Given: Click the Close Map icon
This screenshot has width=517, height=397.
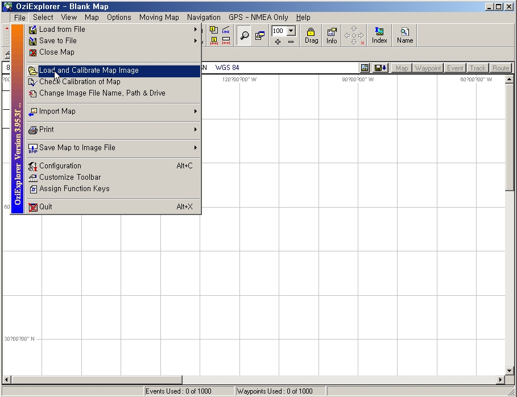Looking at the screenshot, I should [32, 52].
